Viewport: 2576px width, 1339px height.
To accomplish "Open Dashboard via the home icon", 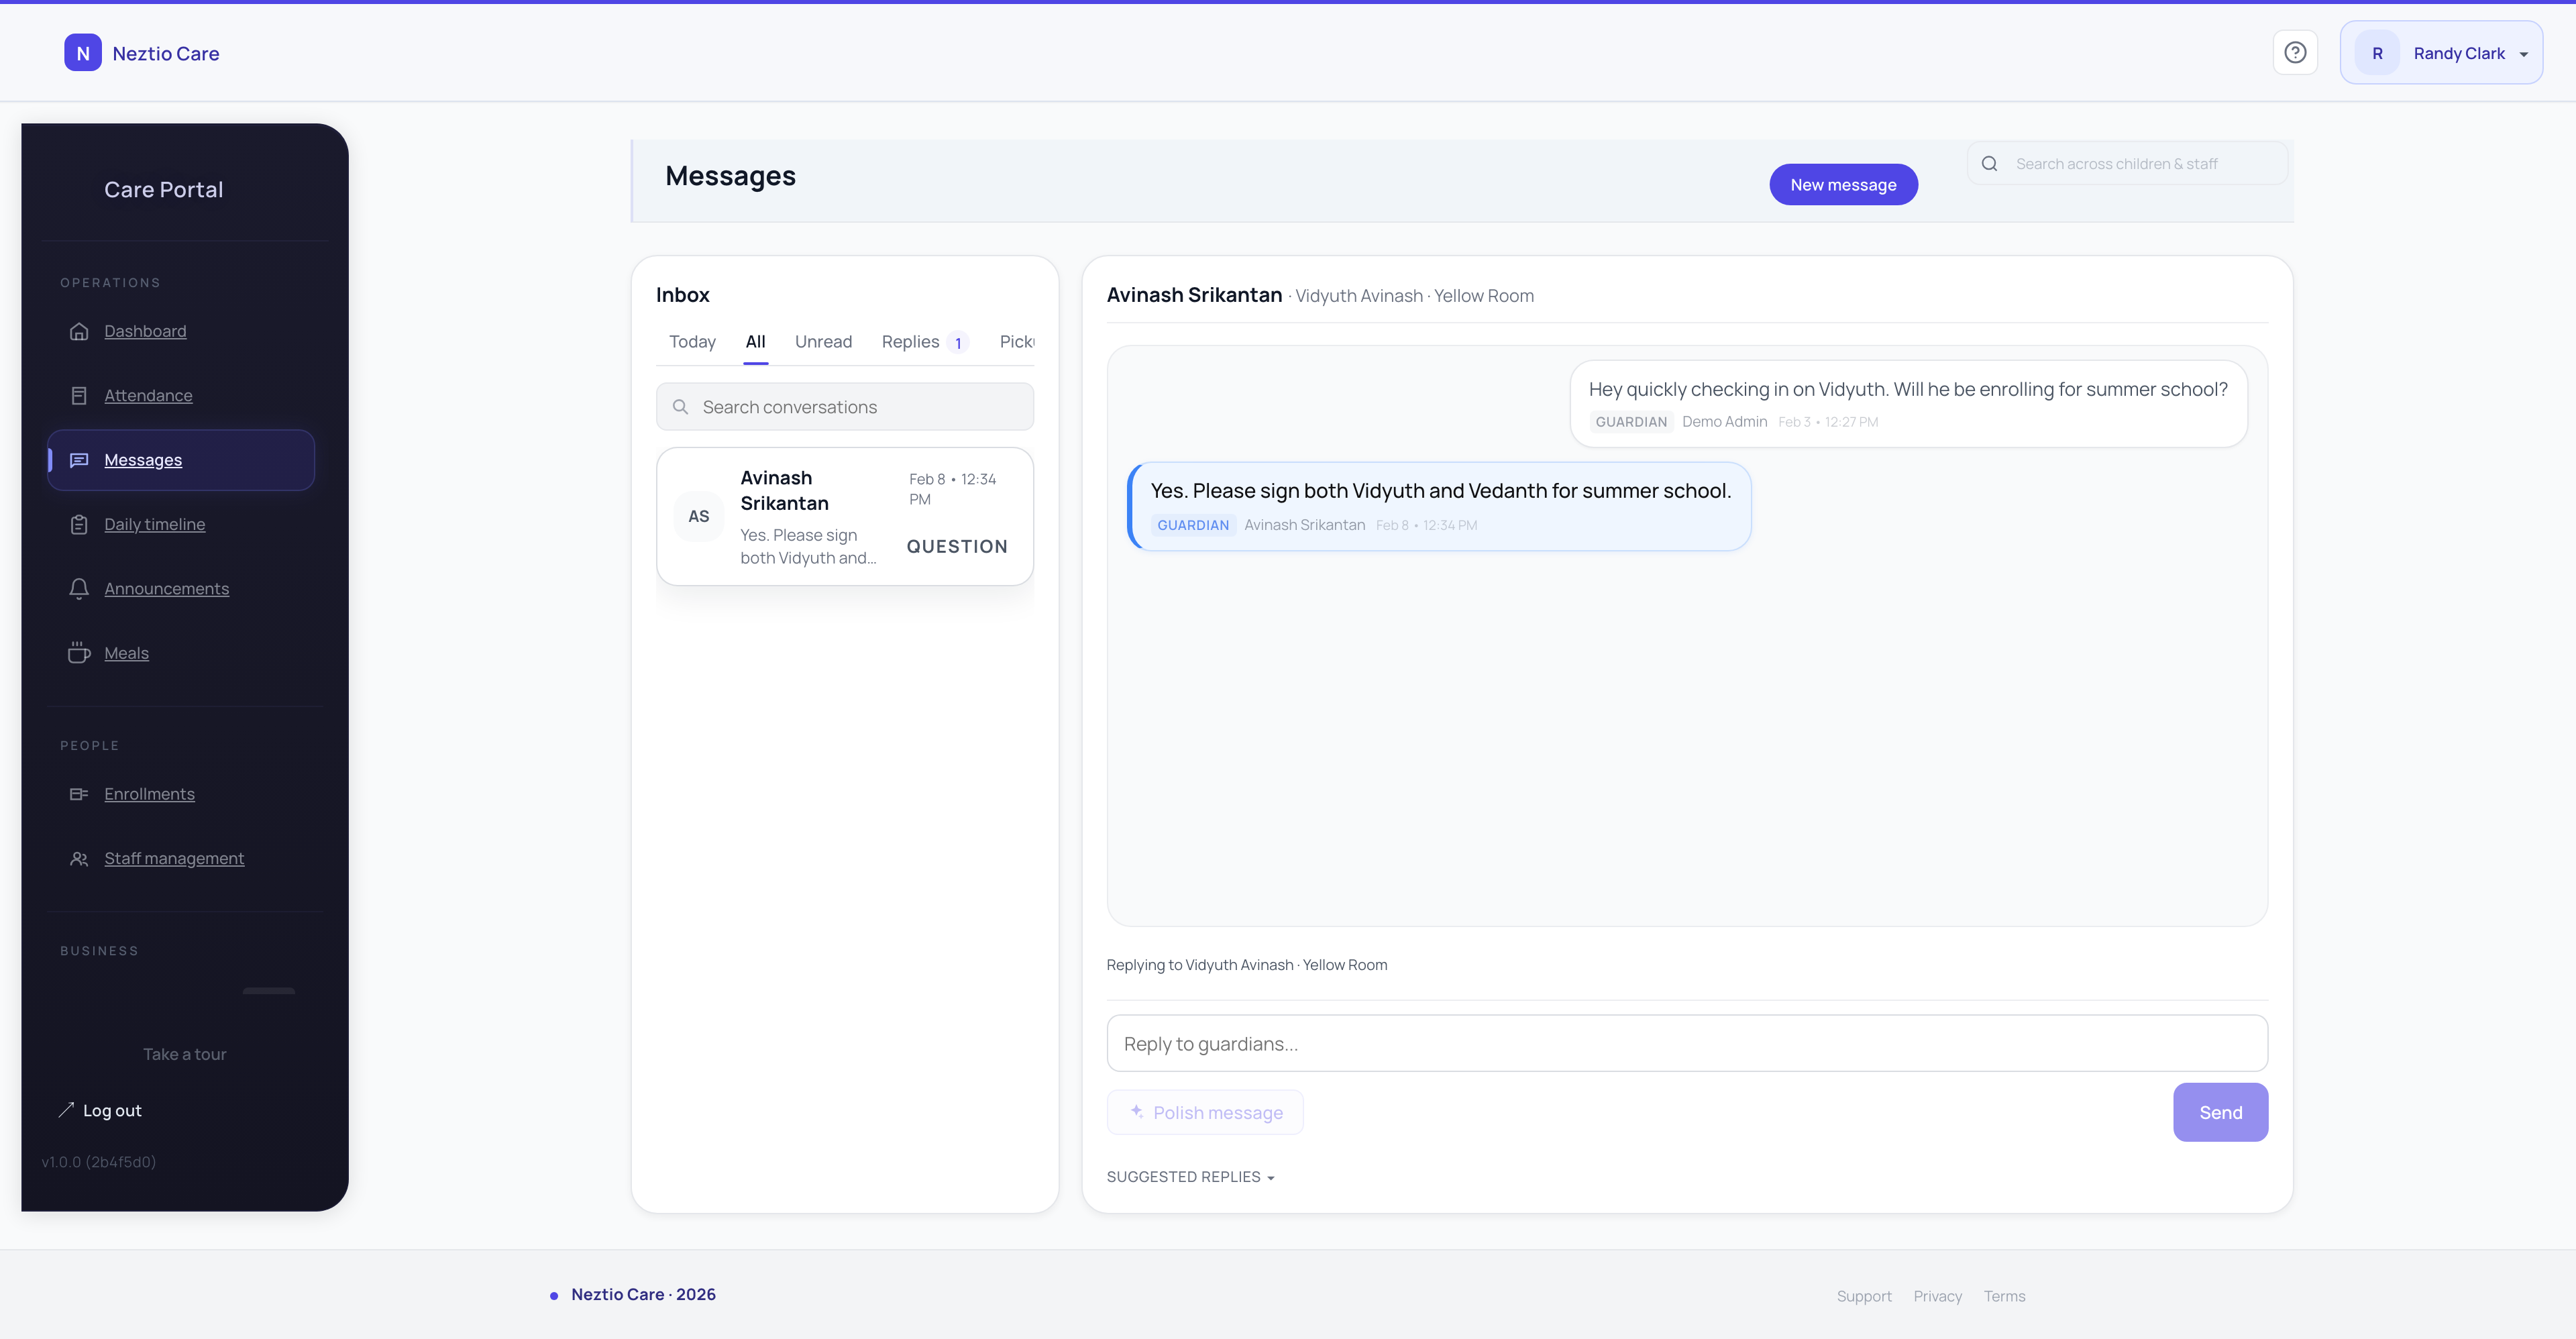I will point(80,331).
